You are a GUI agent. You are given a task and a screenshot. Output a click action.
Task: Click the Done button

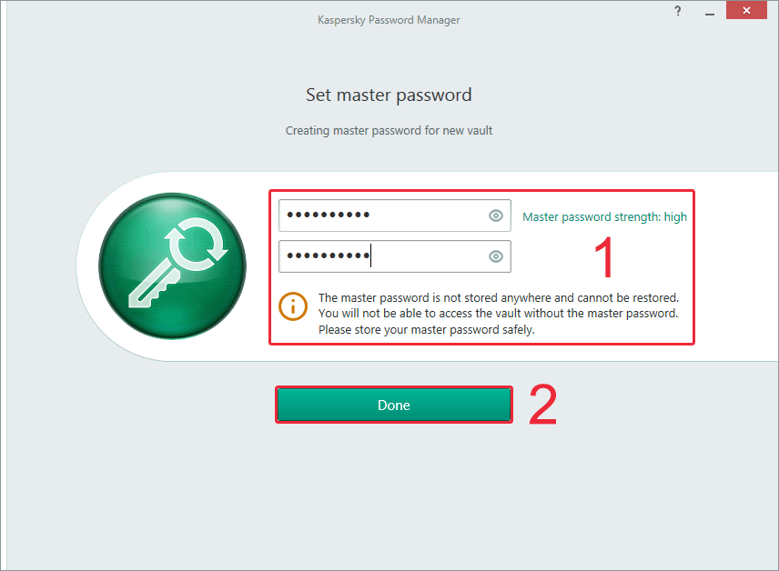click(x=393, y=406)
